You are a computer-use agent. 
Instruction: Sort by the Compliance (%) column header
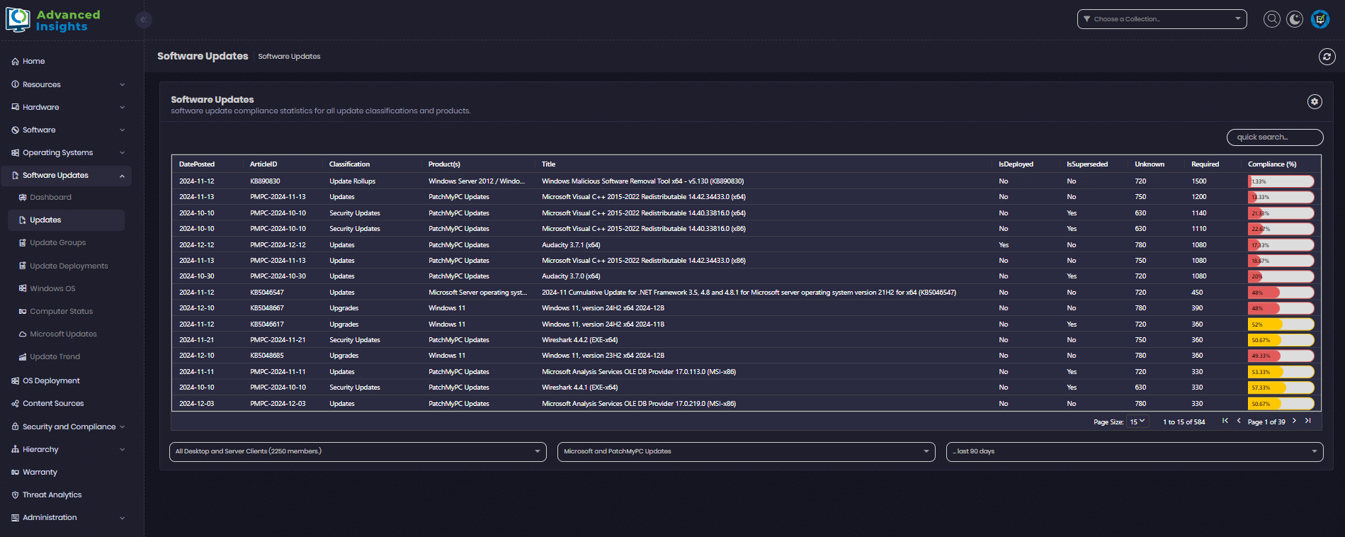point(1272,164)
